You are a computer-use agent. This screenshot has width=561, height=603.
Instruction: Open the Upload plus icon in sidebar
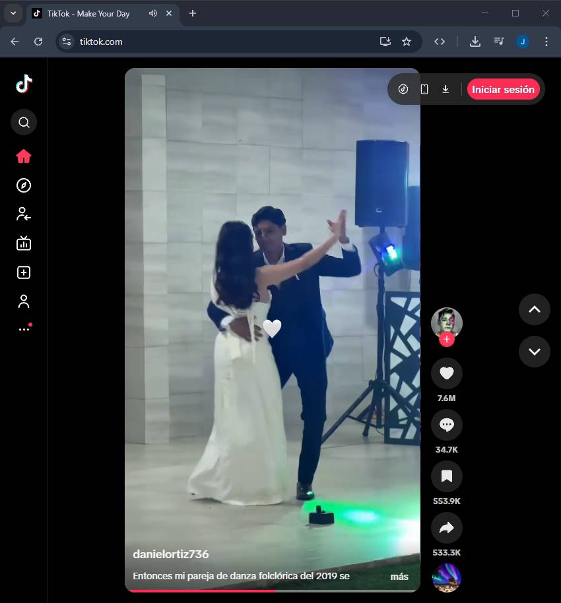point(24,272)
